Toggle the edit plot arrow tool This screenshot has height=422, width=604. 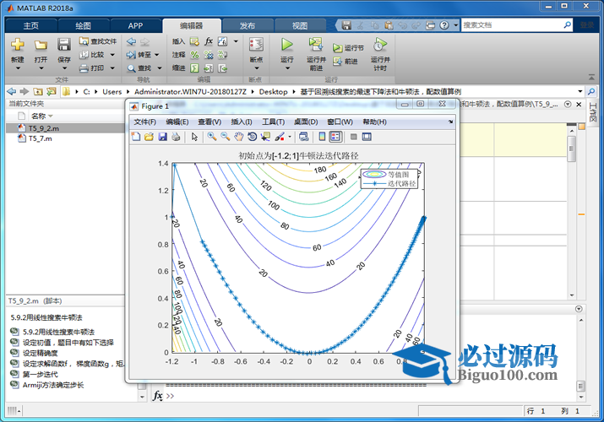point(194,137)
